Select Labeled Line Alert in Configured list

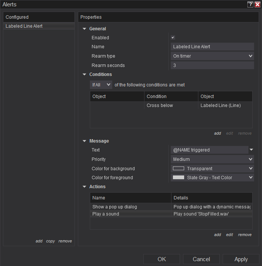pyautogui.click(x=24, y=26)
